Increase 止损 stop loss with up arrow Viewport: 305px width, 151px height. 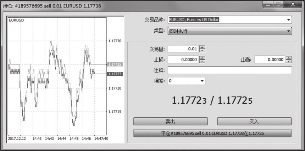pos(202,58)
